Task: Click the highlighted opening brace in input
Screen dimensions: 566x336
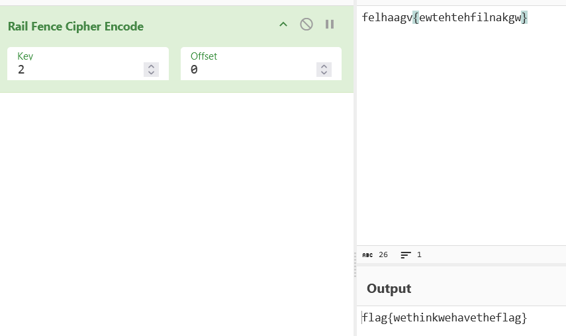Action: [416, 17]
